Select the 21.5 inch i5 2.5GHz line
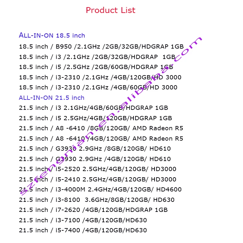 coord(95,118)
